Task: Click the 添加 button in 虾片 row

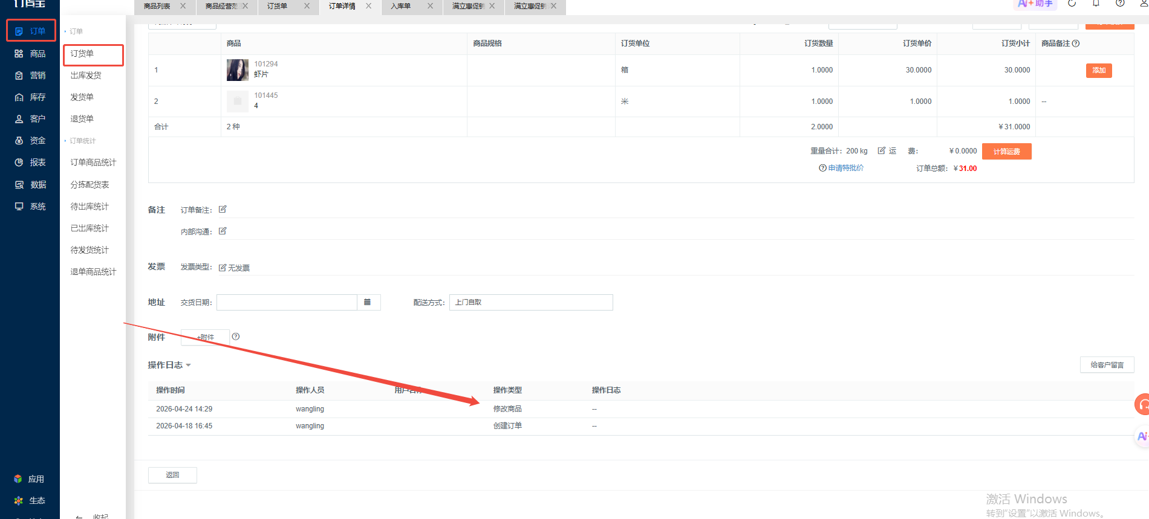Action: point(1099,71)
